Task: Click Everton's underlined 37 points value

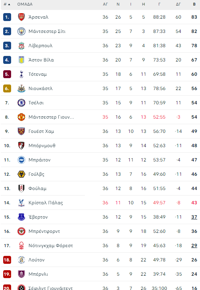Action: pos(194,217)
